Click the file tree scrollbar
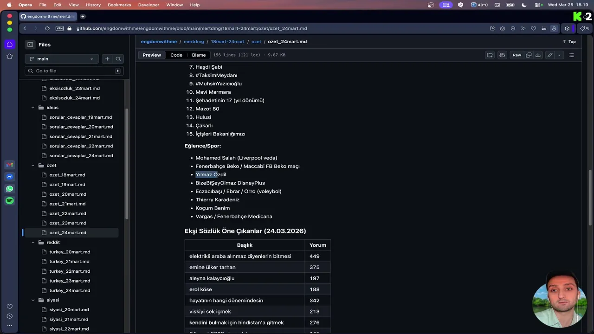 point(127,164)
